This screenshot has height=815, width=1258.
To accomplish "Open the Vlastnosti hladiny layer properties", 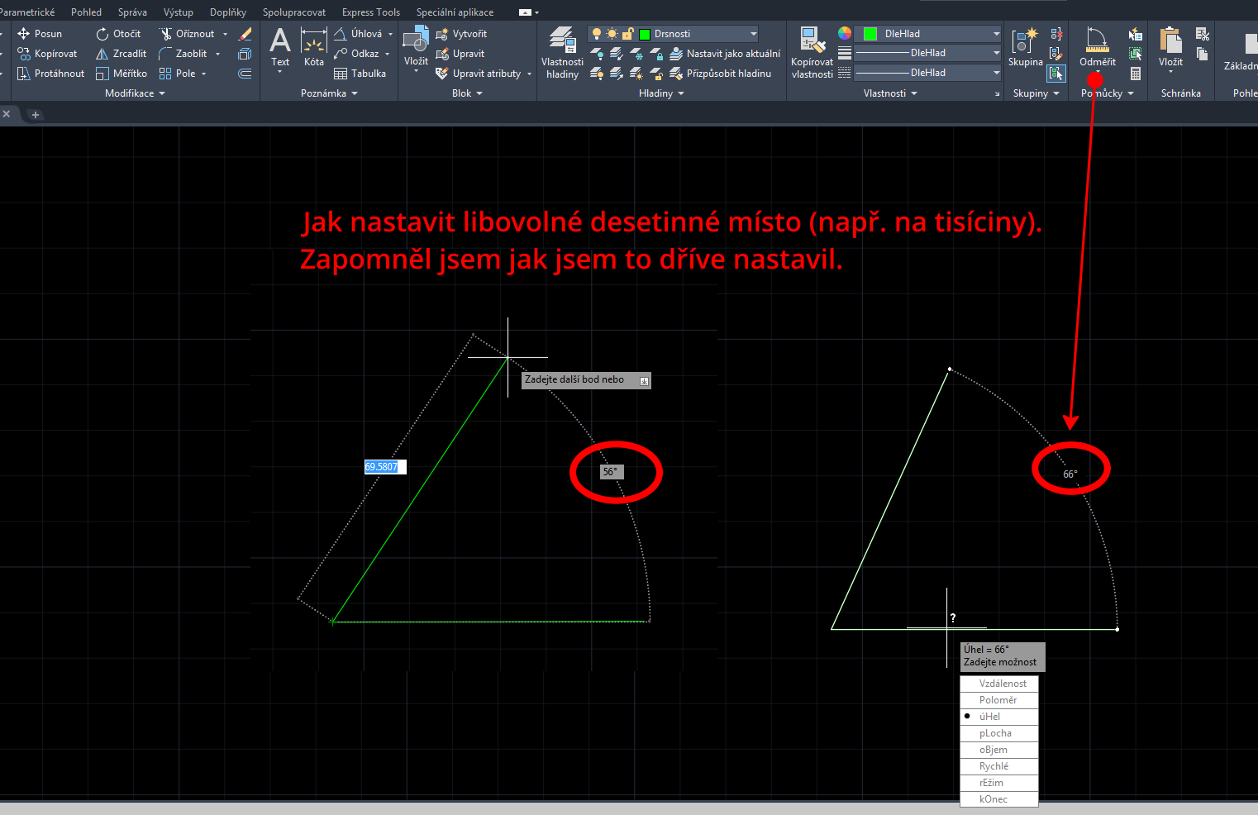I will (562, 52).
